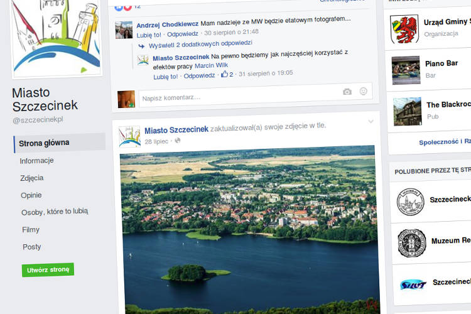Open the Urząd Gminy page name
Image resolution: width=471 pixels, height=314 pixels.
(x=447, y=21)
